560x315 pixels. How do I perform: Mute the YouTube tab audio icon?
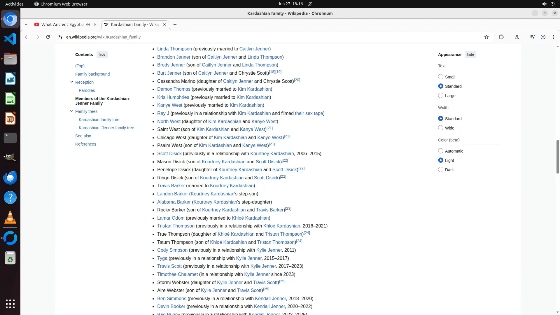tap(88, 24)
